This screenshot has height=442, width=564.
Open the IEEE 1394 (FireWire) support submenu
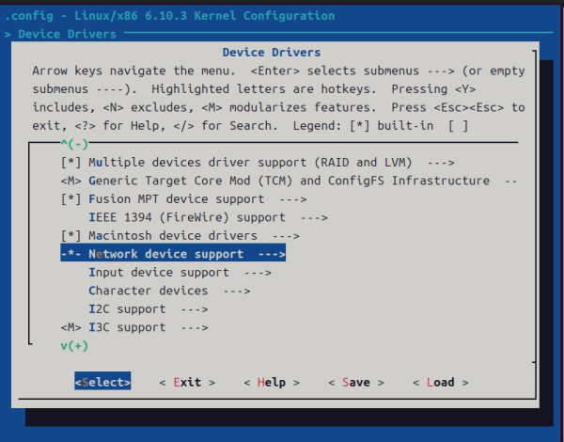click(x=208, y=218)
